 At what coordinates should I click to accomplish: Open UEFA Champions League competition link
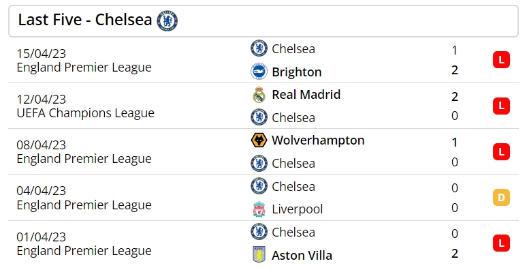tap(85, 113)
